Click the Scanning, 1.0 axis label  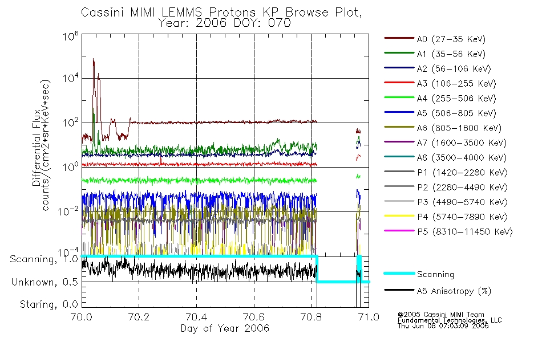pos(44,259)
